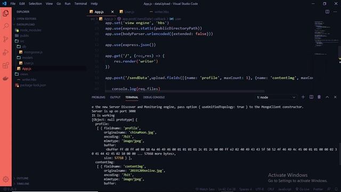This screenshot has height=192, width=341.
Task: Expand the Open Editors section
Action: click(x=26, y=19)
